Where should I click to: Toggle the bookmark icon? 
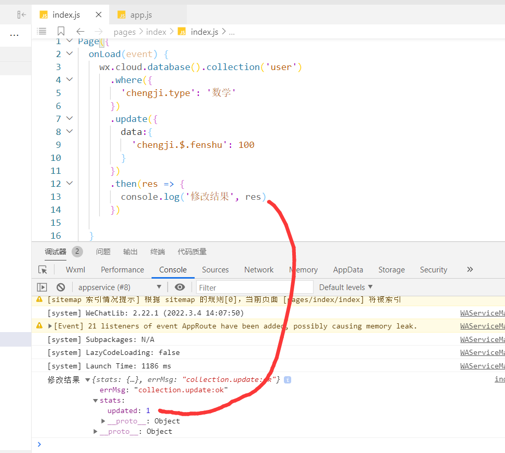[x=61, y=31]
